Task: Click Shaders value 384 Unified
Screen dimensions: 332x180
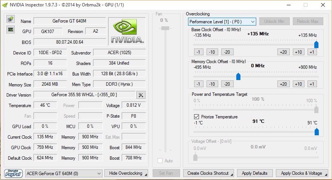Action: tap(119, 63)
